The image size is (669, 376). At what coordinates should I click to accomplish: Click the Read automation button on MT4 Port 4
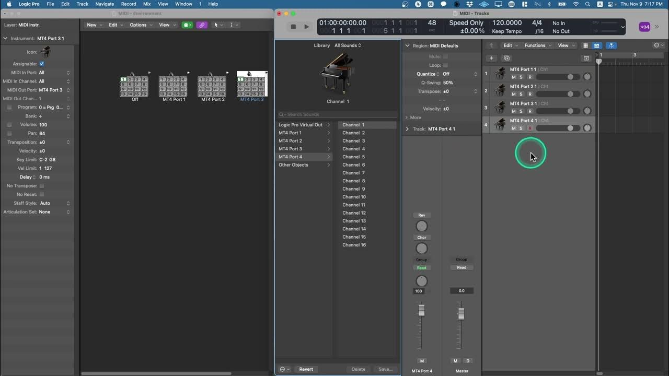coord(421,268)
